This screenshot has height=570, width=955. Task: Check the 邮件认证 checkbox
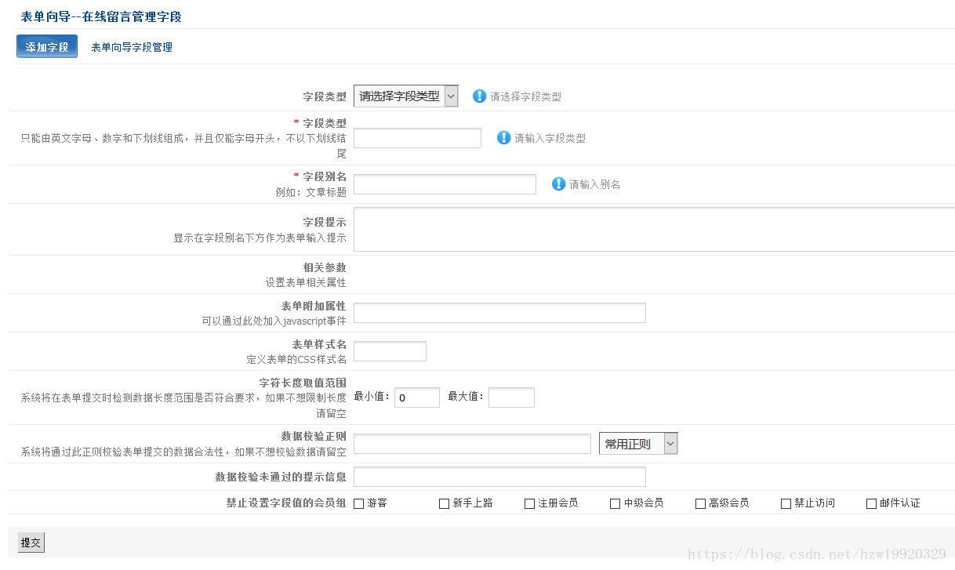point(870,503)
